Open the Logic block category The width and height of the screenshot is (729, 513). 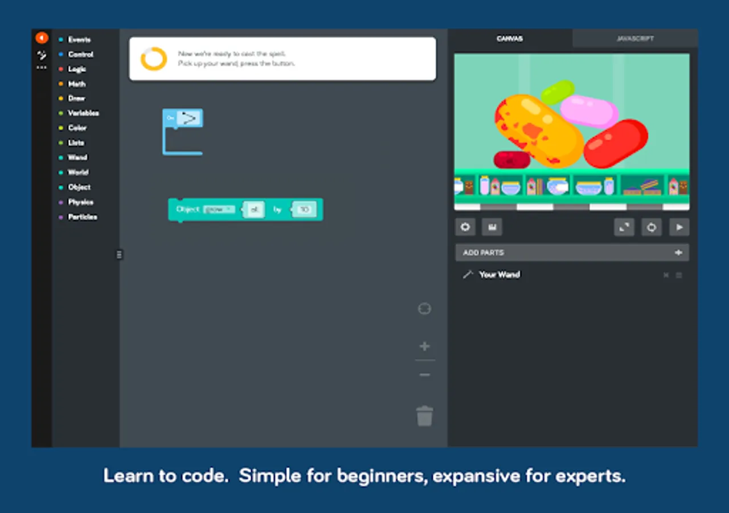click(x=77, y=69)
